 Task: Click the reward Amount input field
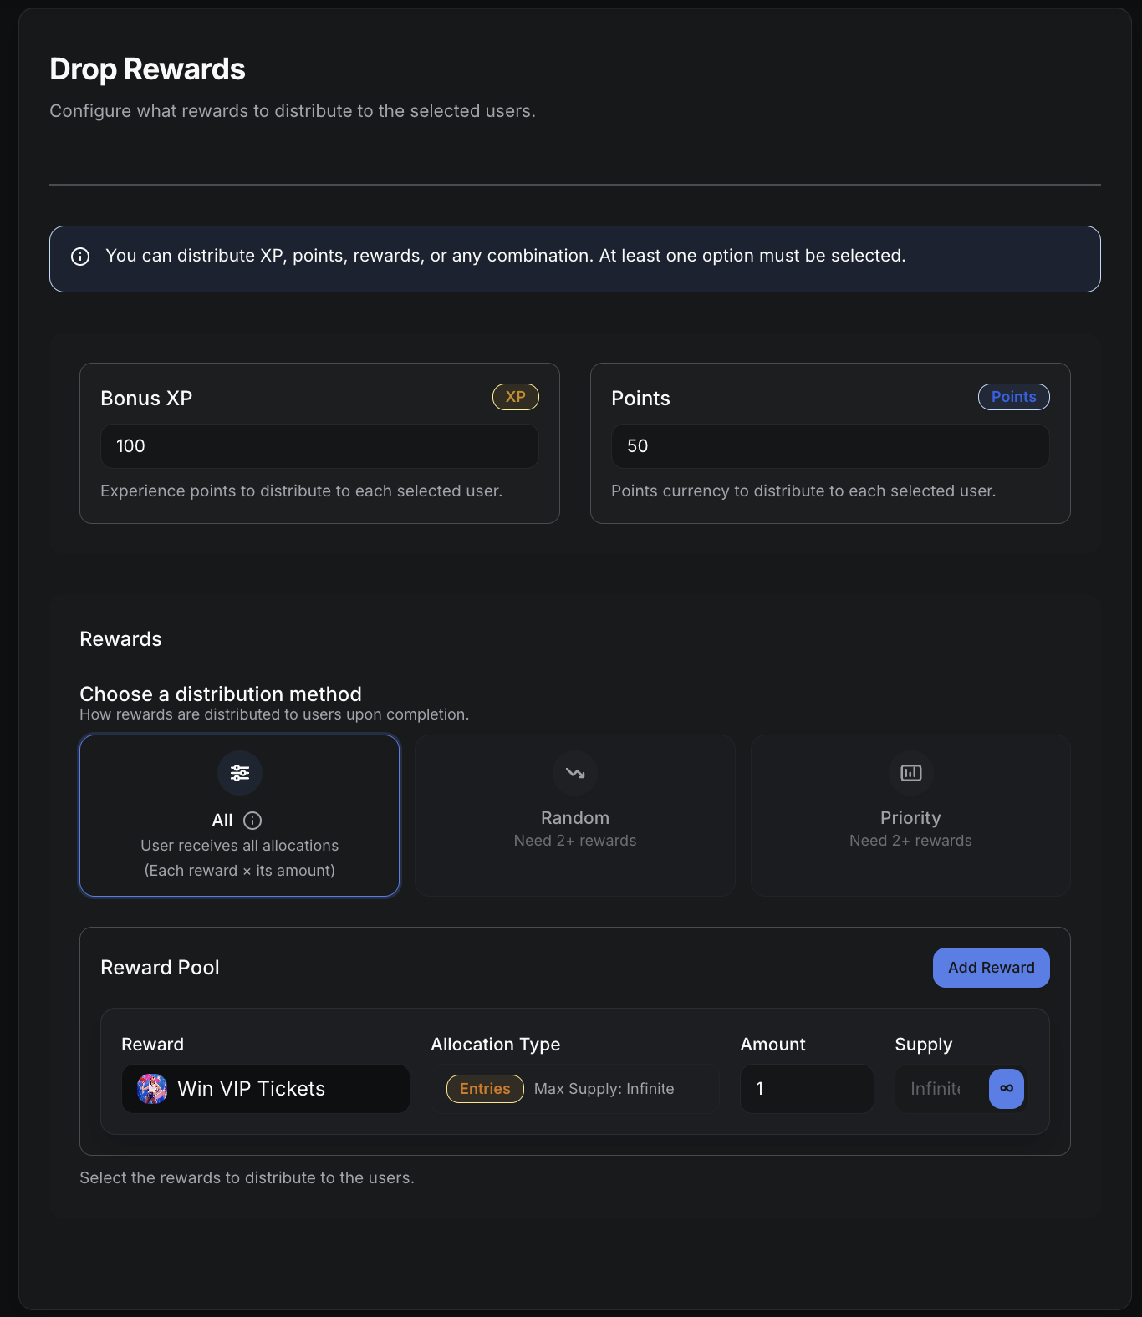(807, 1089)
